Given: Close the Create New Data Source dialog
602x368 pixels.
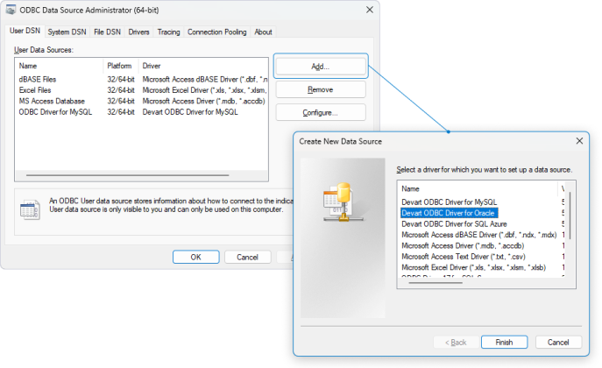Looking at the screenshot, I should click(x=579, y=140).
